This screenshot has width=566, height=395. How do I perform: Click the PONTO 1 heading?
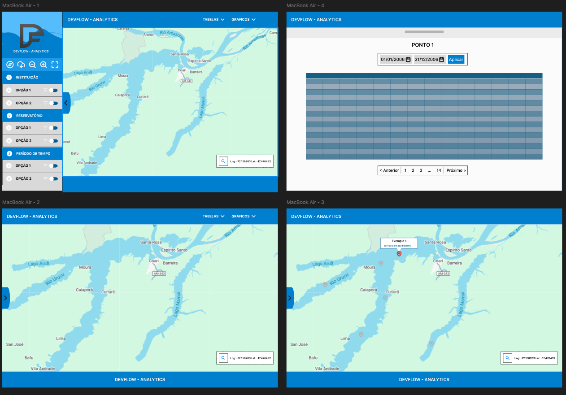point(423,45)
